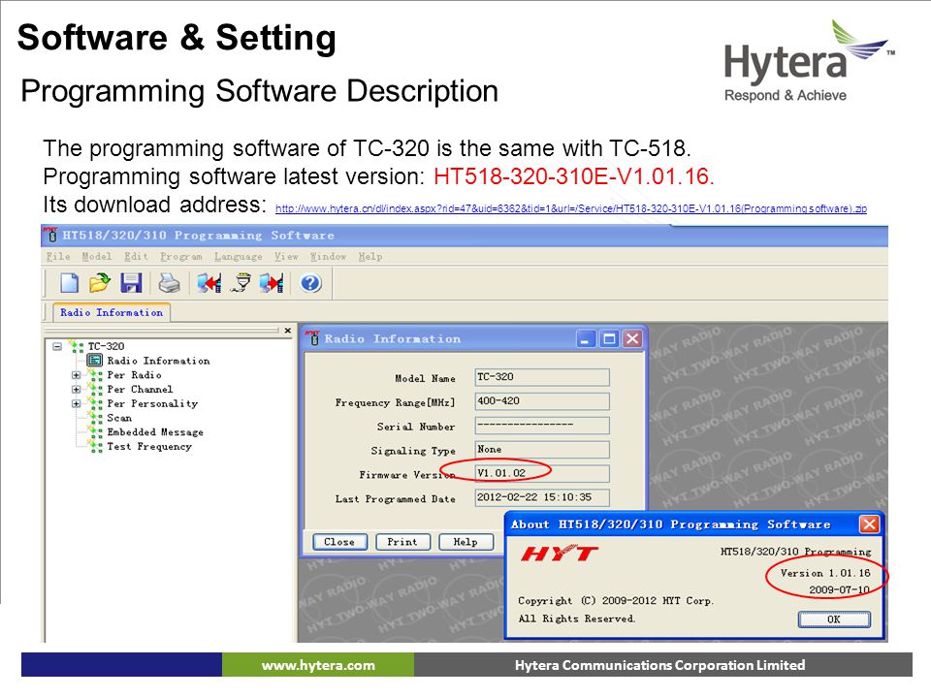Open the Window menu
Screen dimensions: 931x698
tap(328, 256)
